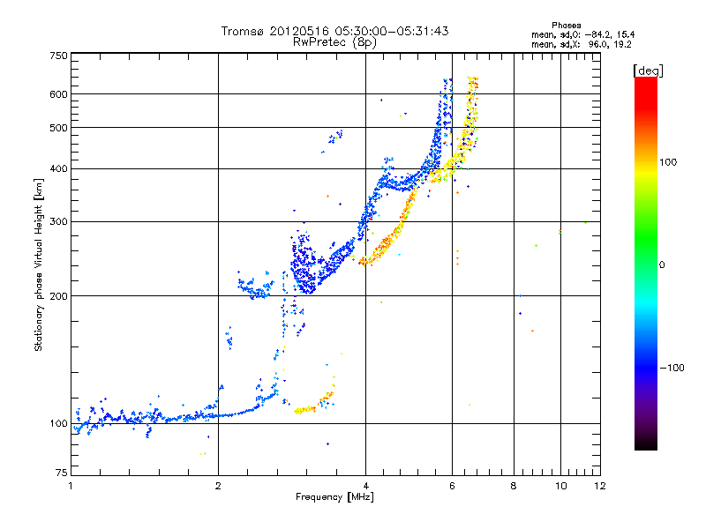
Task: Click the colorbar tick label '-100'
Action: pyautogui.click(x=672, y=368)
